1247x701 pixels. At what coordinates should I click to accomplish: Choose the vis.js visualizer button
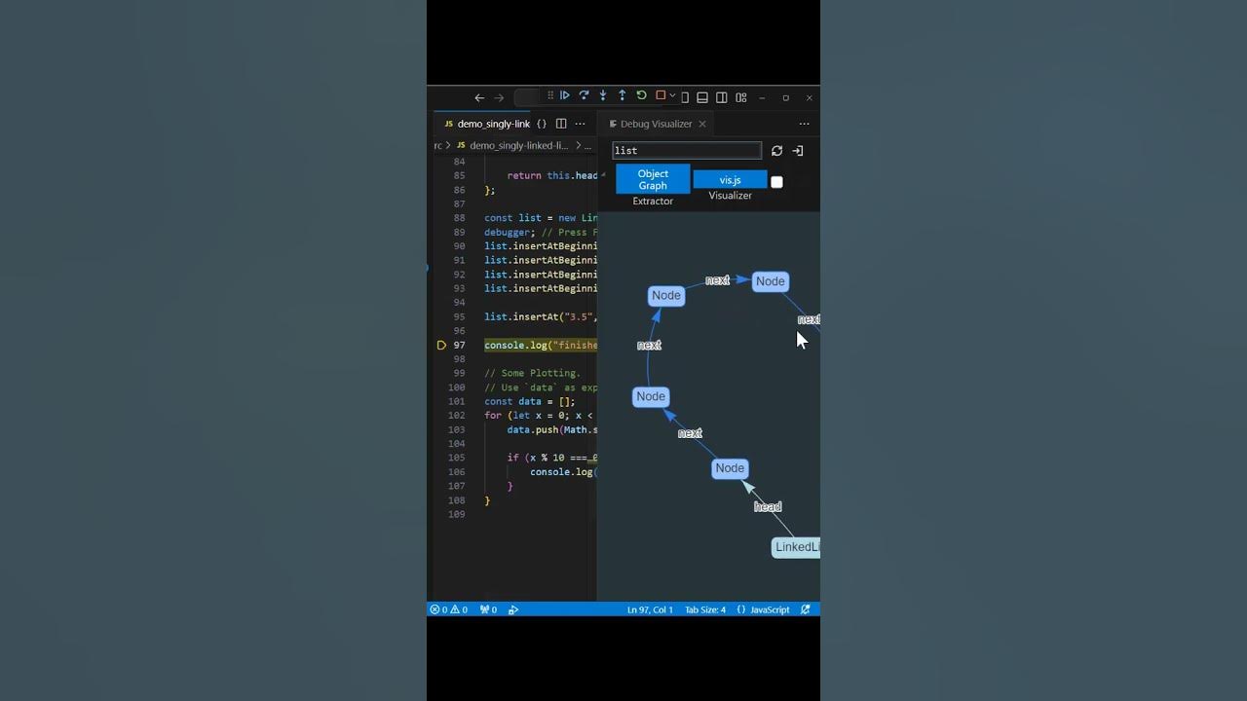pos(731,179)
